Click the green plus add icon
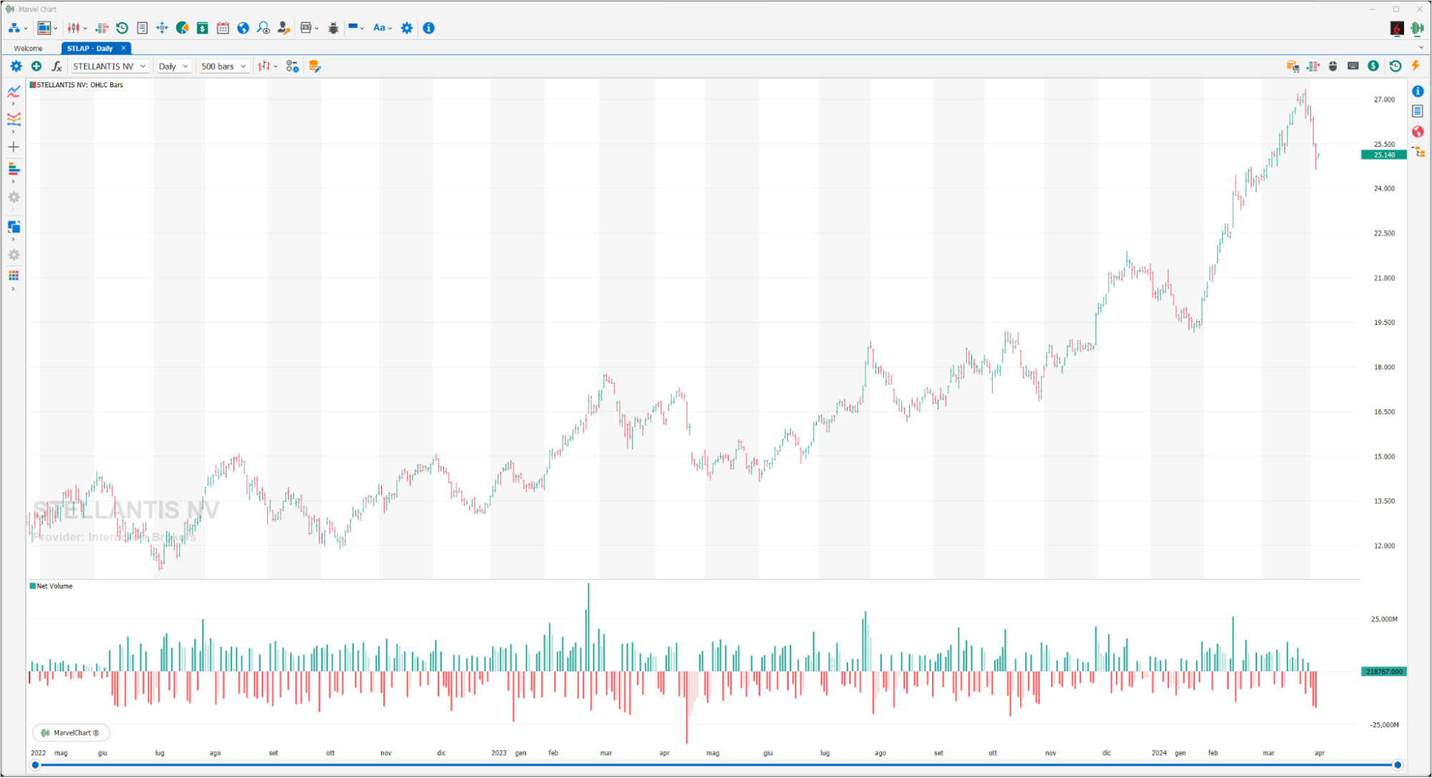The image size is (1432, 778). click(37, 66)
